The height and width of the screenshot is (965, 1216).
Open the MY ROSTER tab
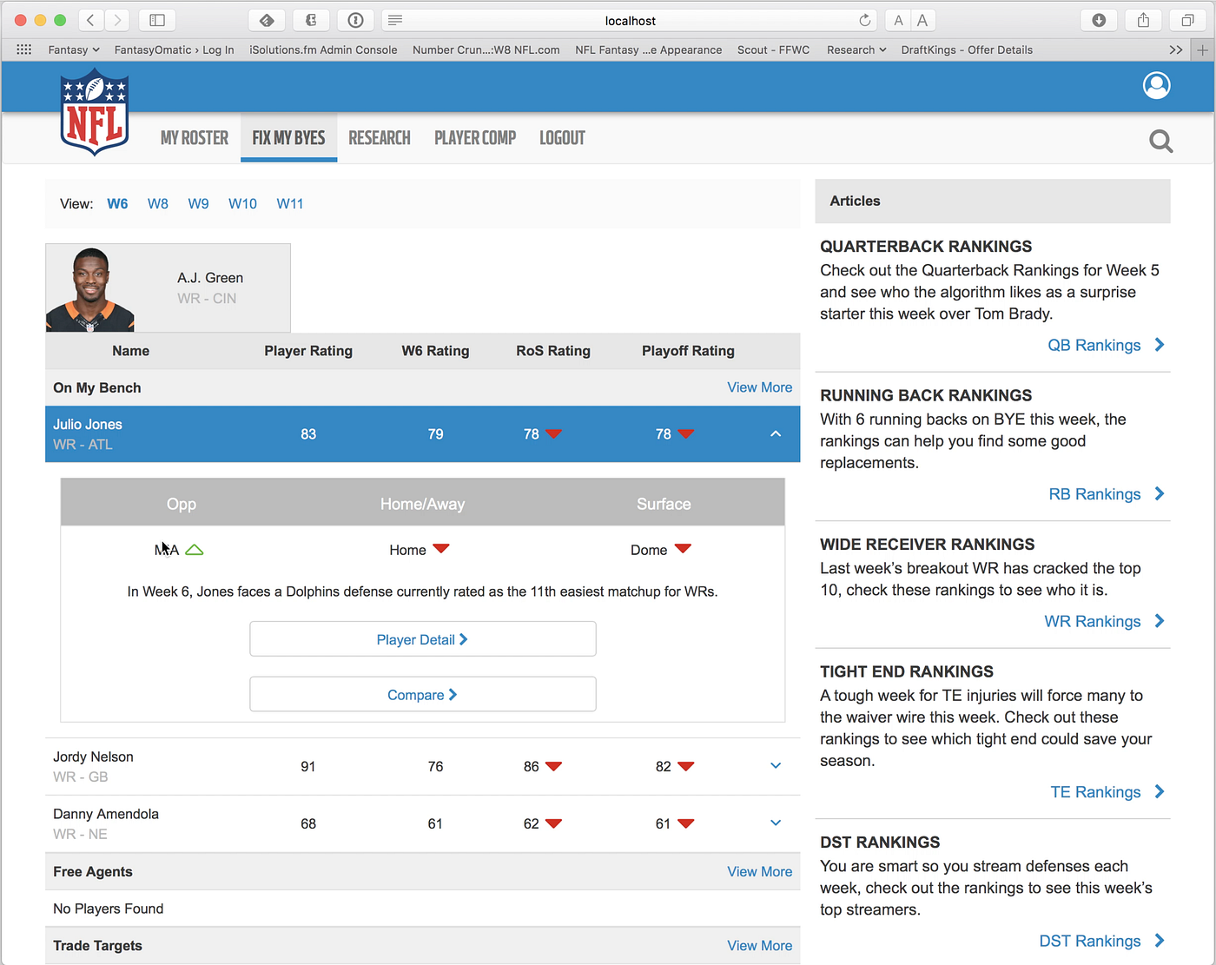click(195, 138)
